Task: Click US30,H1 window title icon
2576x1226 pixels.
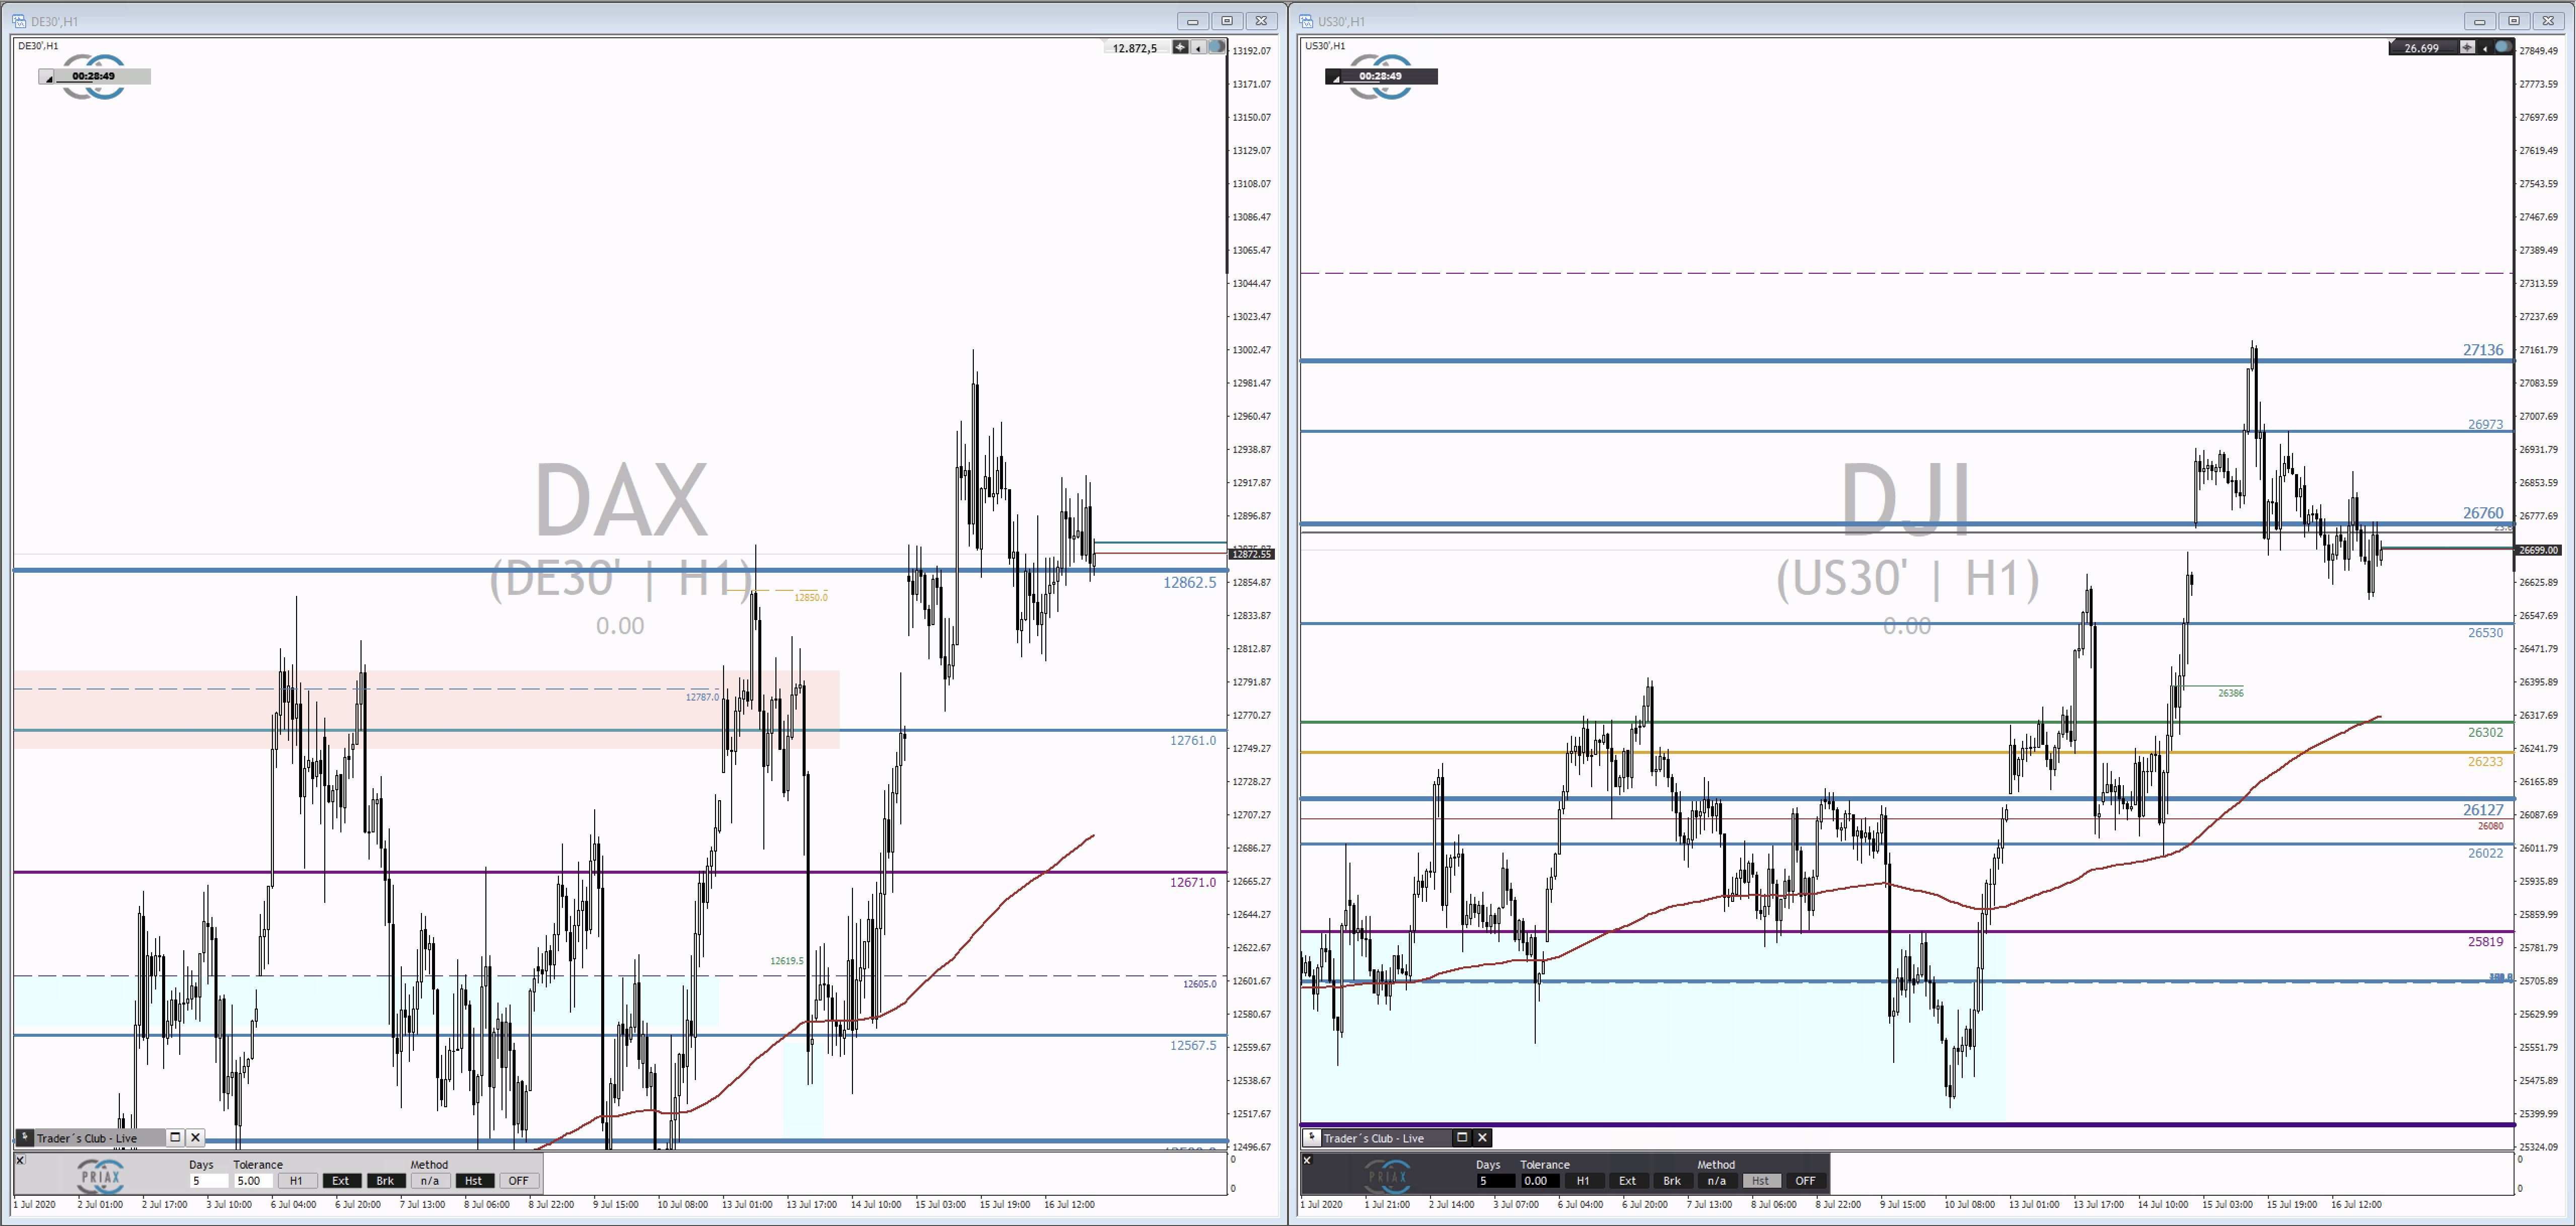Action: (1306, 21)
